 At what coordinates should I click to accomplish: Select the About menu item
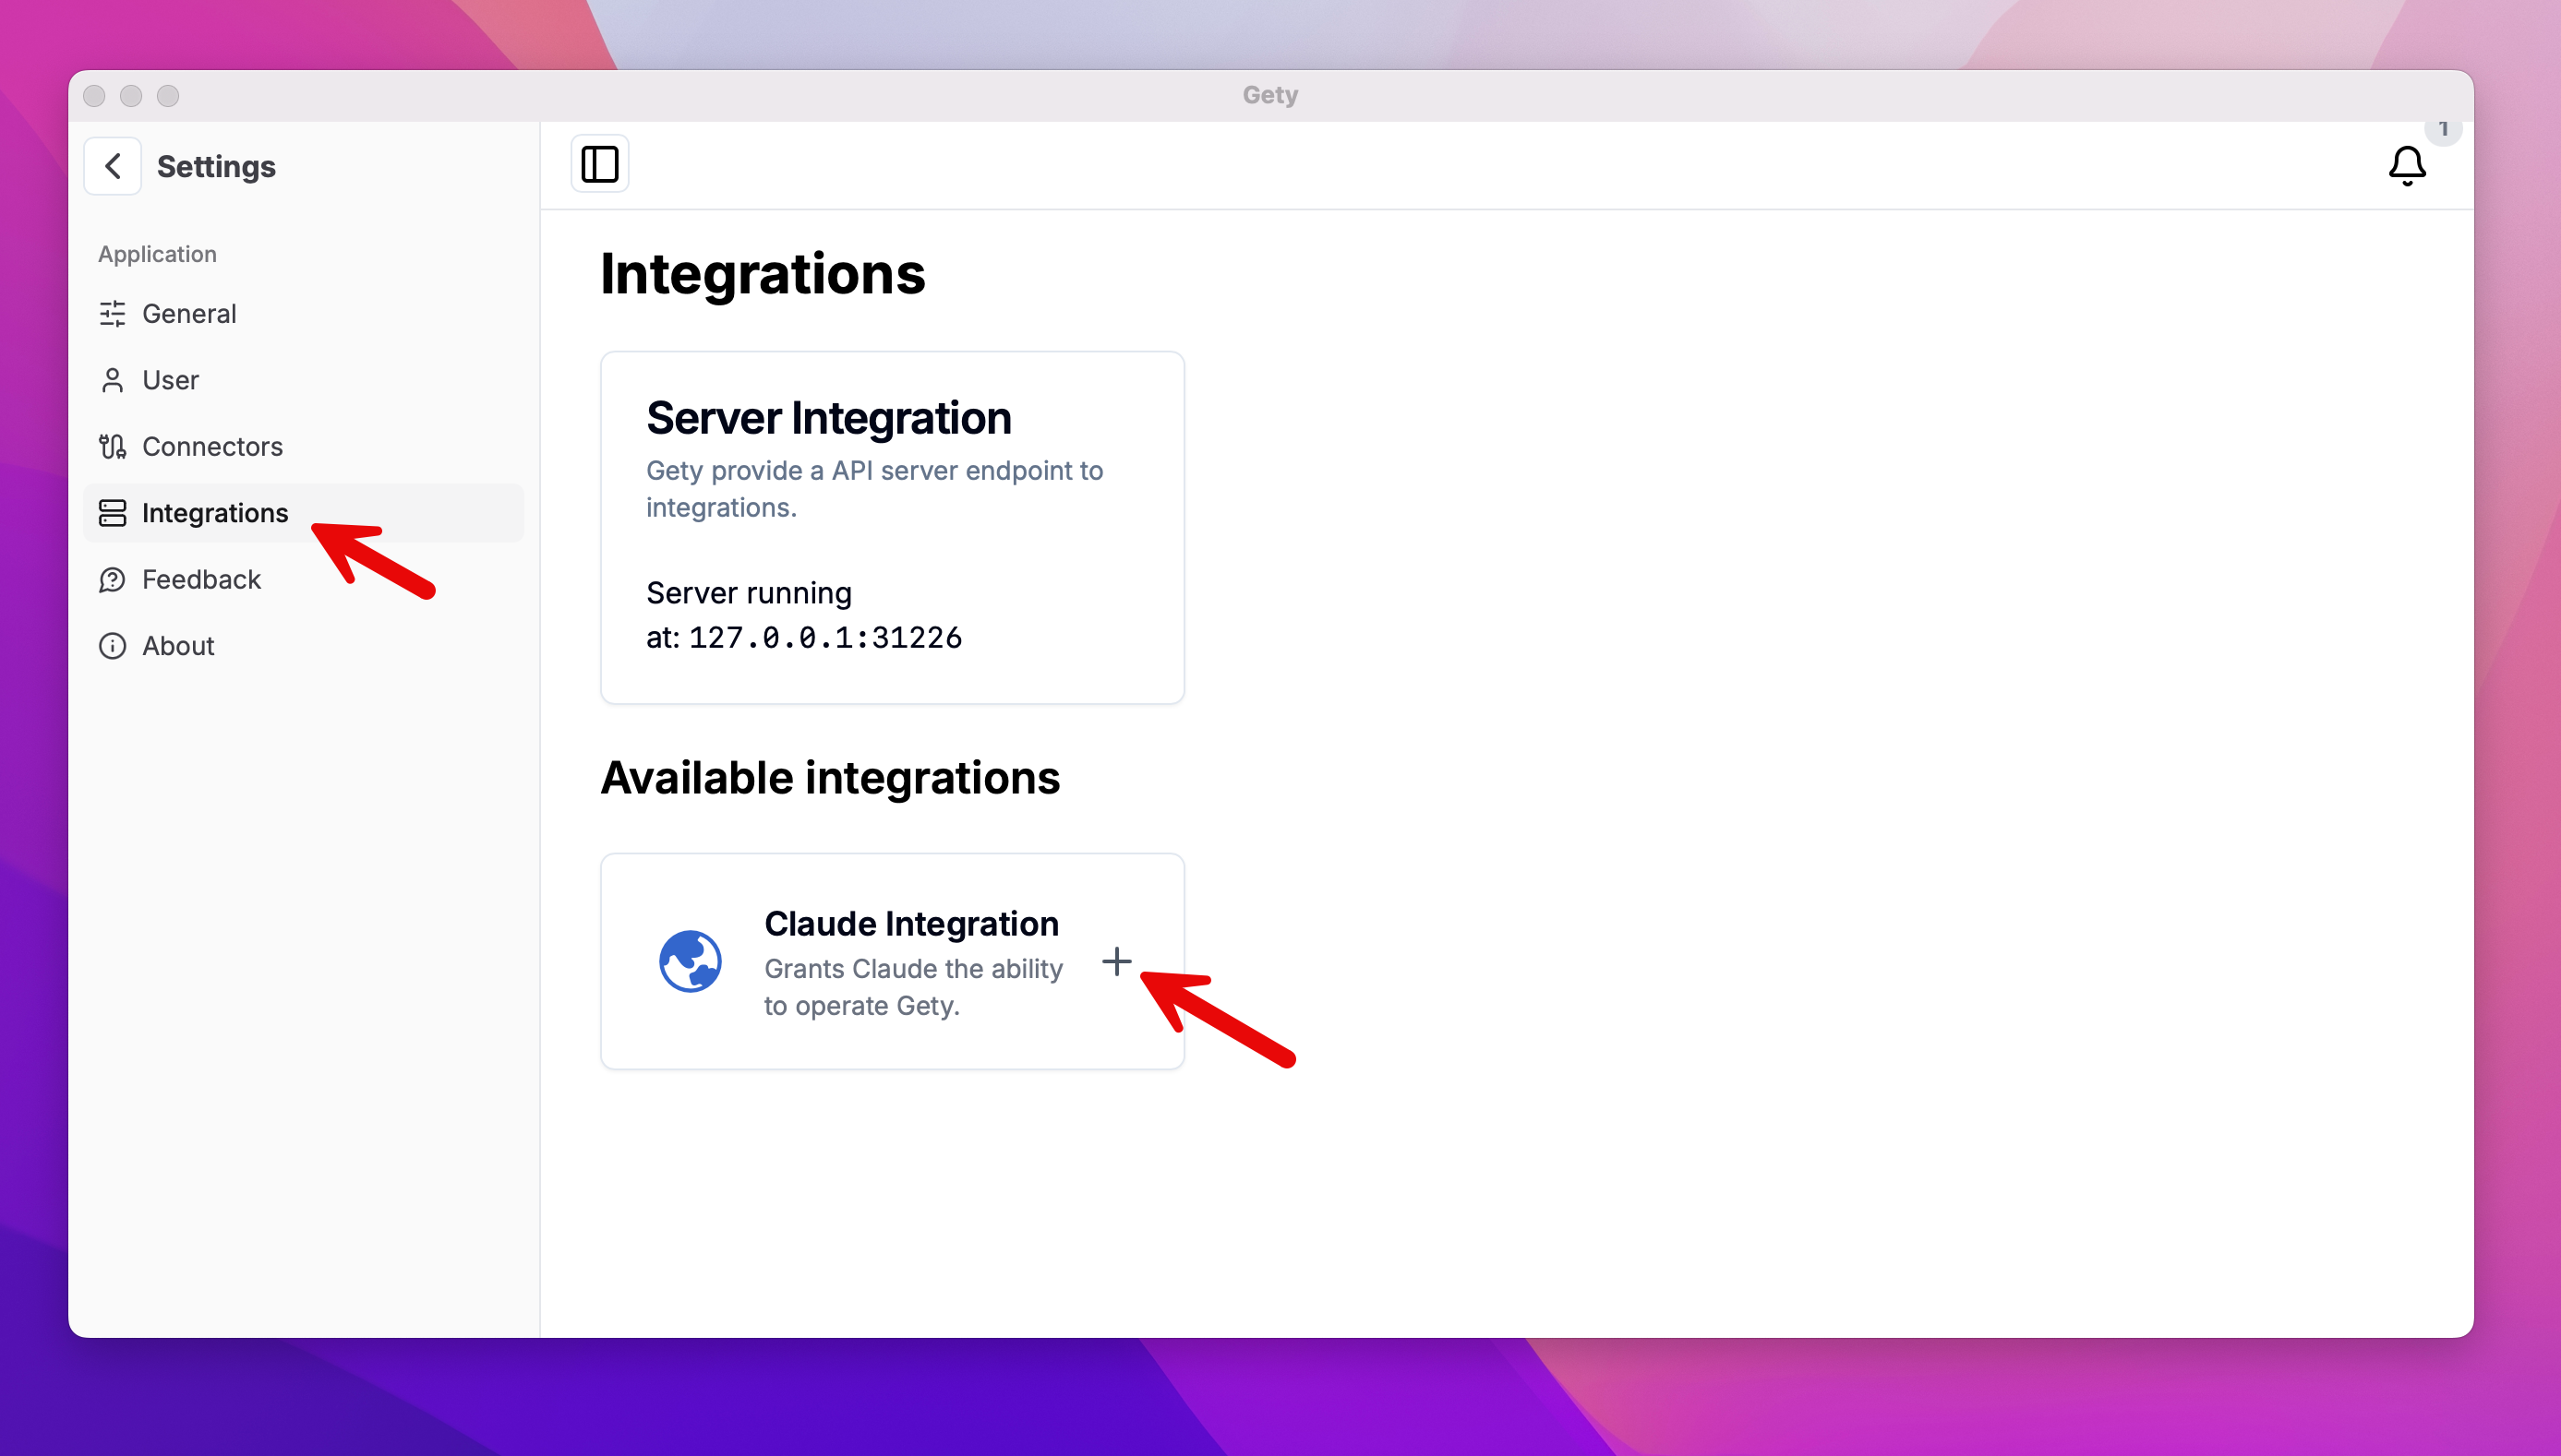pyautogui.click(x=177, y=645)
